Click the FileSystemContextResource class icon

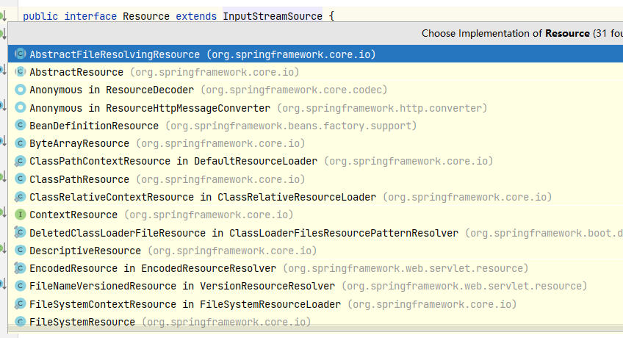pyautogui.click(x=21, y=304)
